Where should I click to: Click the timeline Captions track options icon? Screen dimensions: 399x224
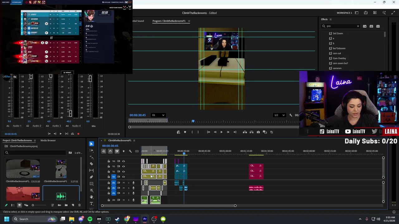137,151
